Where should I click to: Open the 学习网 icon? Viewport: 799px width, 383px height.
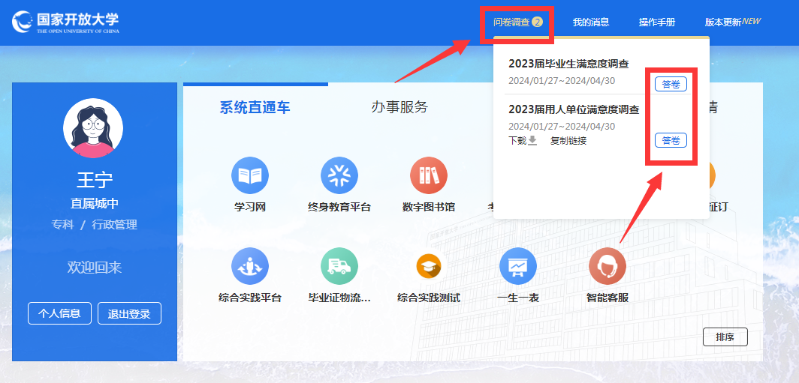tap(249, 175)
